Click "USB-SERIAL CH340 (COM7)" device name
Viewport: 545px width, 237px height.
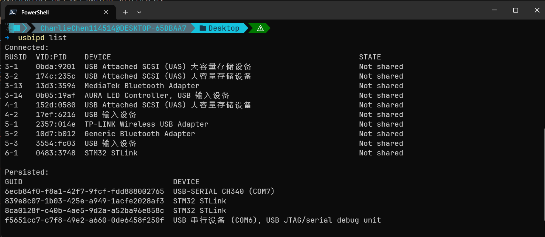224,191
